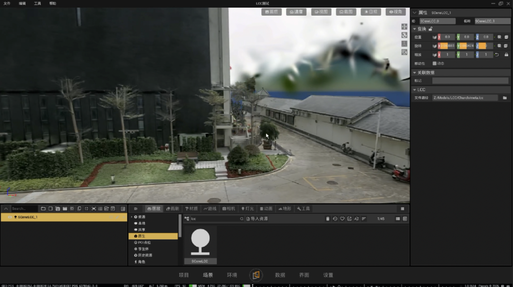513x287 pixels.
Task: Click the 旋转 row paste icon
Action: [x=506, y=46]
